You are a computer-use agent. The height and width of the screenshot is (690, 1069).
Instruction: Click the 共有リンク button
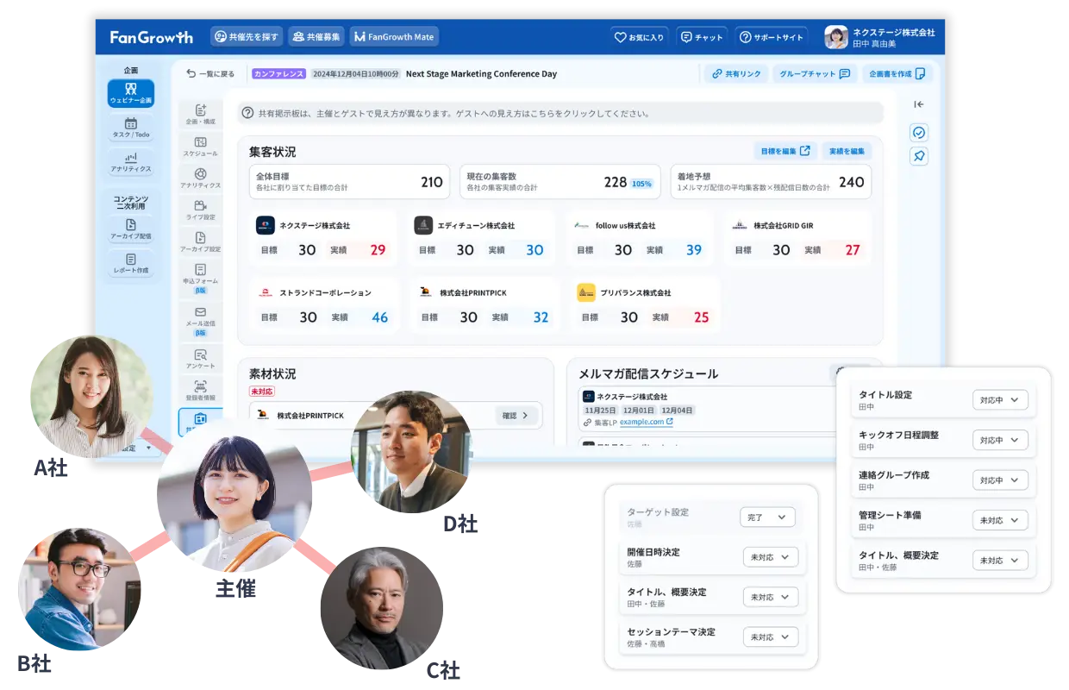pyautogui.click(x=735, y=74)
